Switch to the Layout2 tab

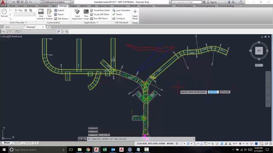coord(28,143)
